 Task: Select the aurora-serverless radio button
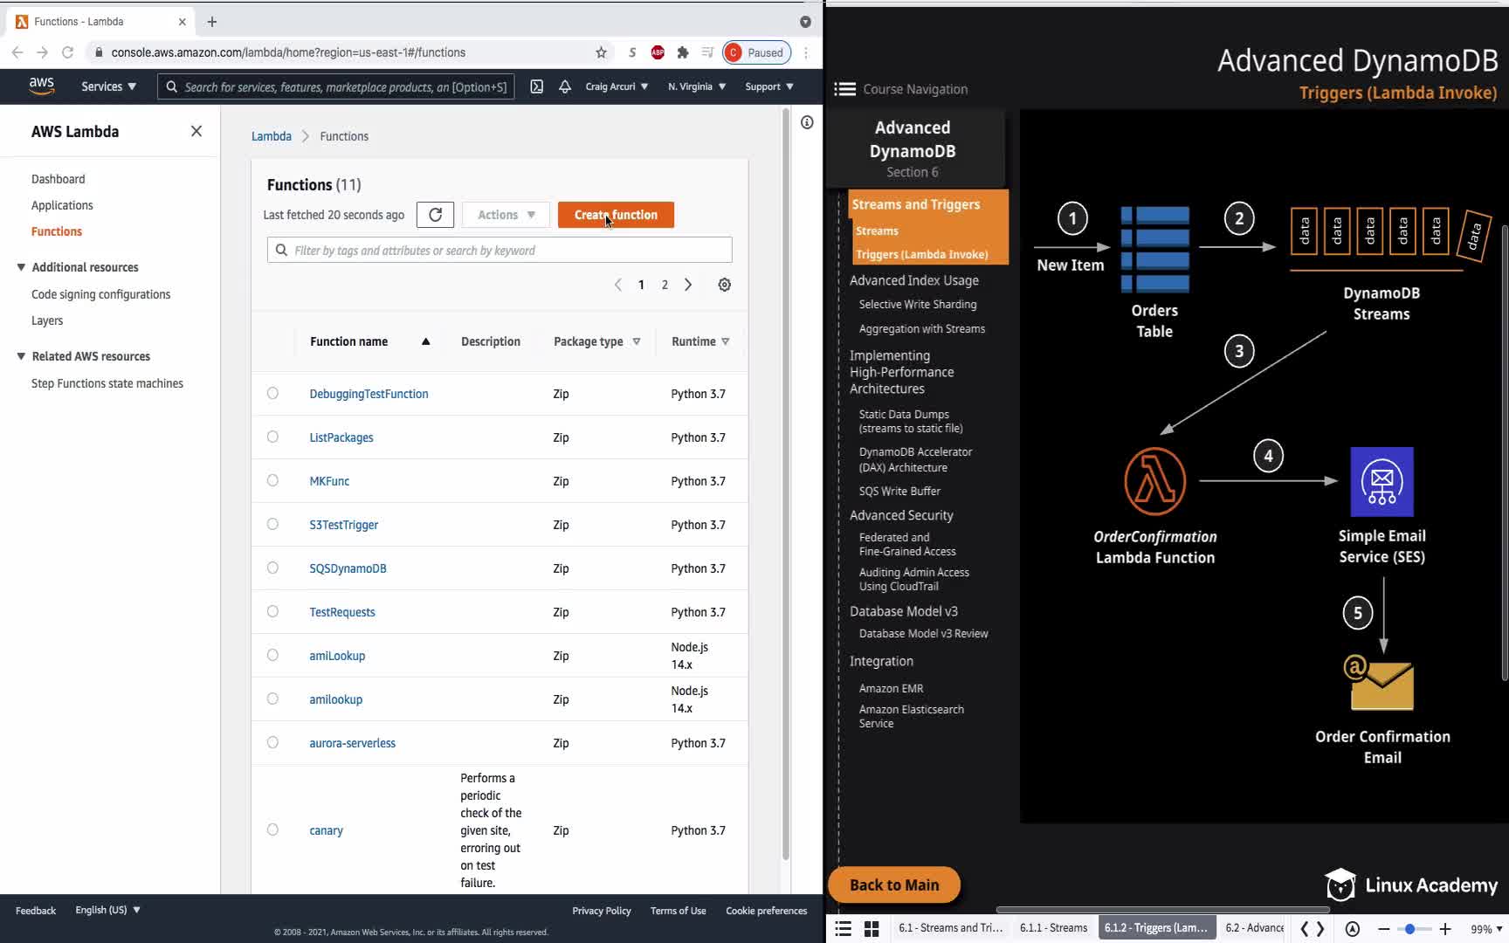[272, 743]
